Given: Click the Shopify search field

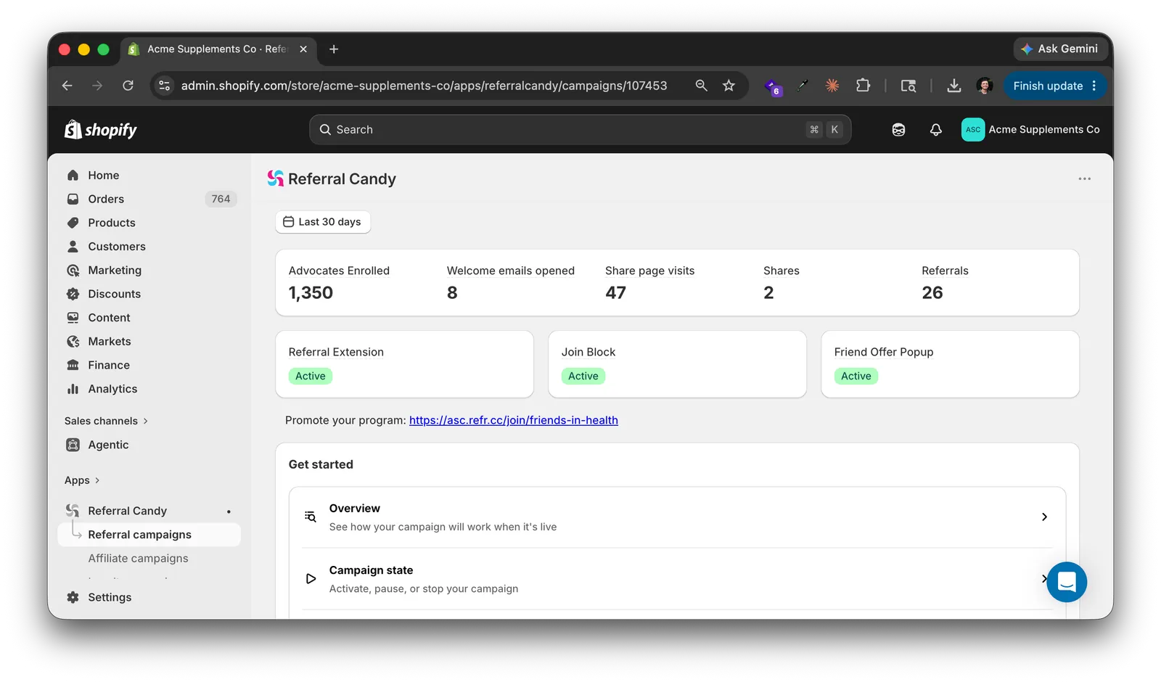Looking at the screenshot, I should 580,130.
